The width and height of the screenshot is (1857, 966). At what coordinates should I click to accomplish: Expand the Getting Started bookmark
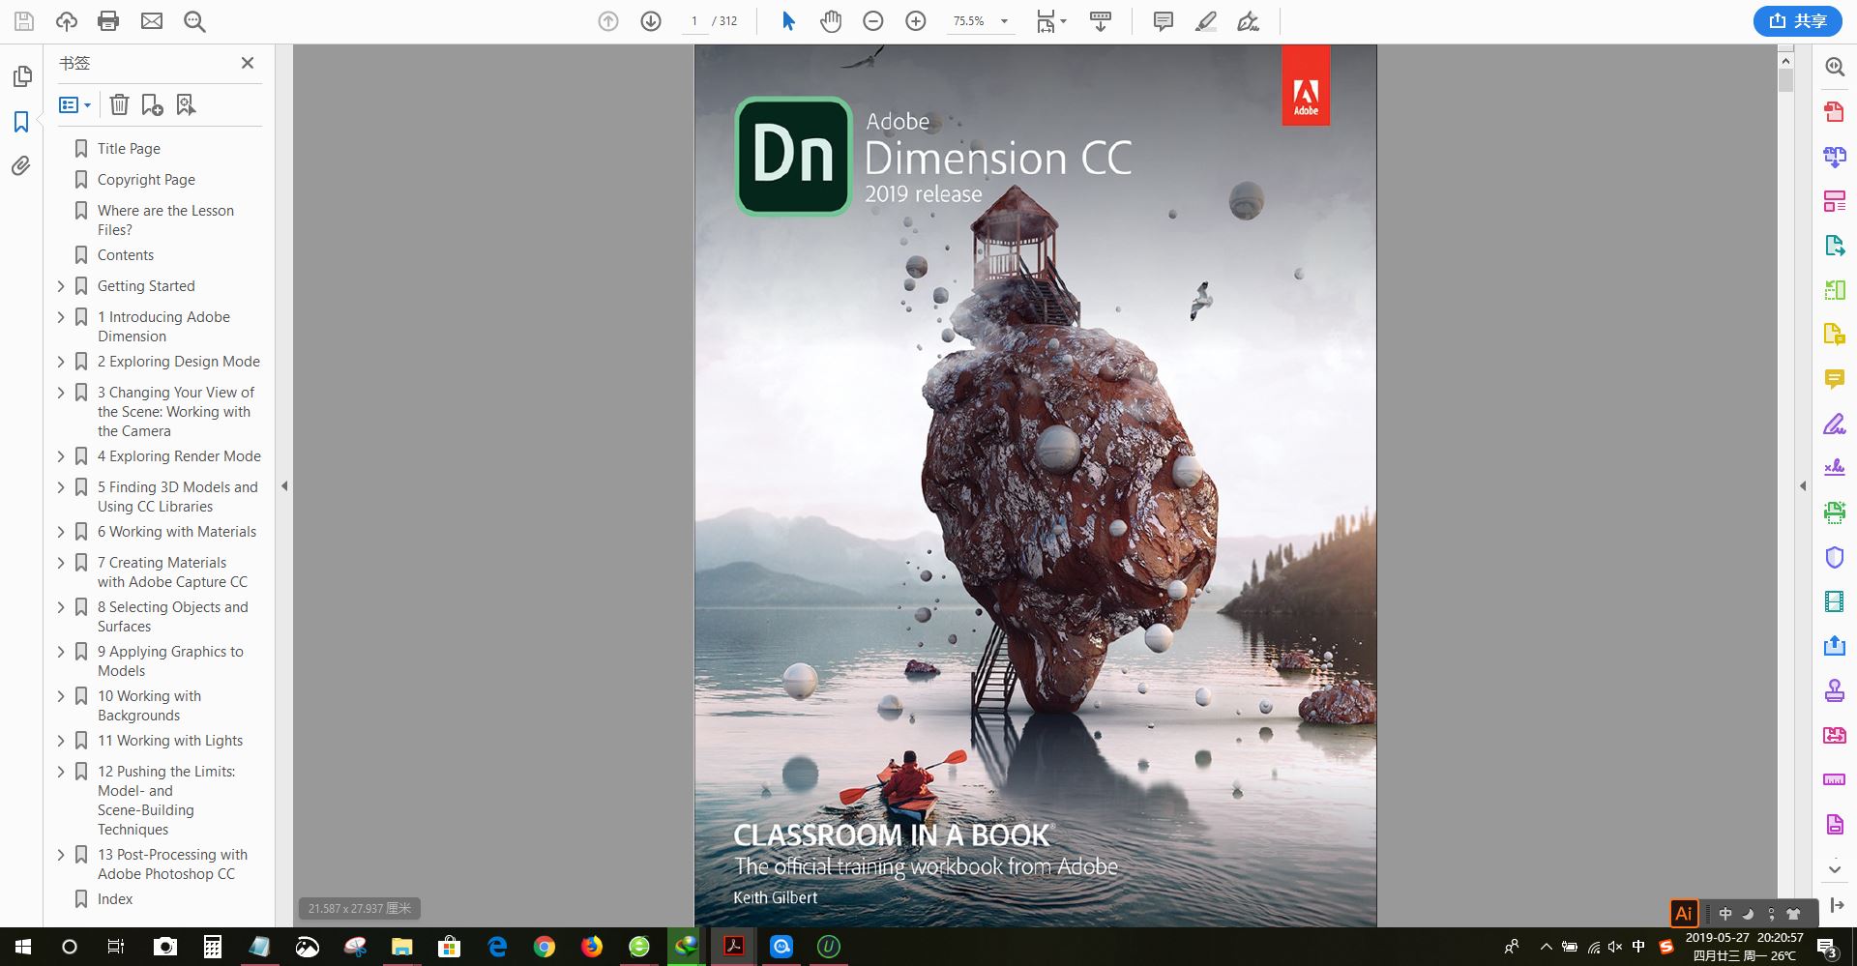point(61,286)
